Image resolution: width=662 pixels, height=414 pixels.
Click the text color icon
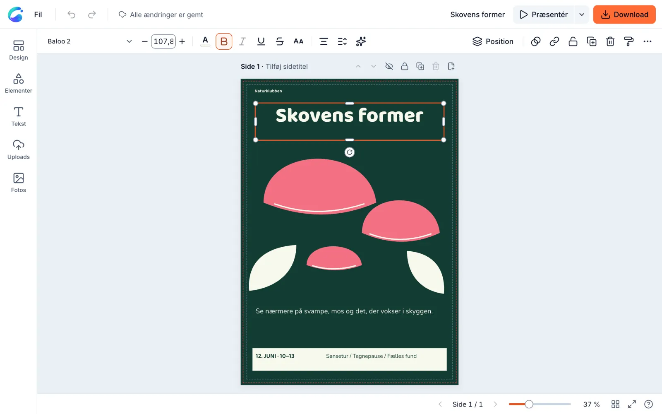tap(205, 41)
